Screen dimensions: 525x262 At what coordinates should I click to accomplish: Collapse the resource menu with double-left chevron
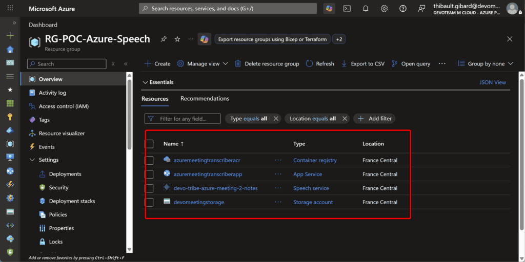click(126, 64)
